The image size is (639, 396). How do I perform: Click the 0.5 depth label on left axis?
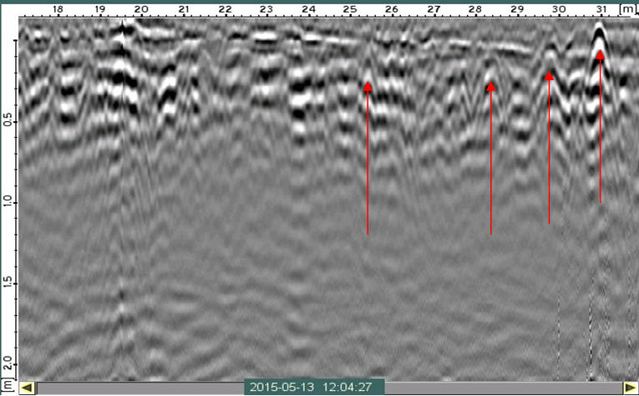[x=8, y=121]
